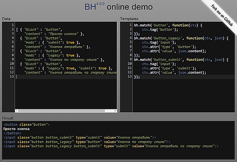
Task: Click the Data editor horizontal scrollbar thumb
Action: point(61,111)
